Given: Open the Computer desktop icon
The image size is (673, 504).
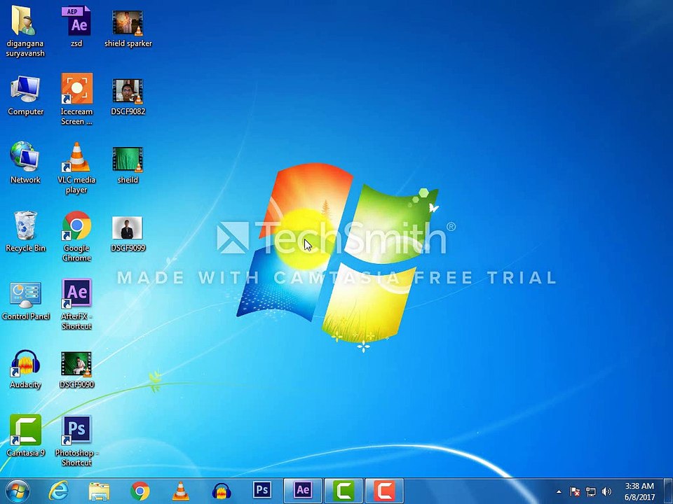Looking at the screenshot, I should point(25,96).
